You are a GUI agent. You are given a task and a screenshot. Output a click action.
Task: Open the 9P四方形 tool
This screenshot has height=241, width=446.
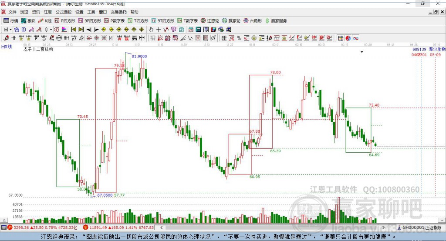tap(90, 21)
